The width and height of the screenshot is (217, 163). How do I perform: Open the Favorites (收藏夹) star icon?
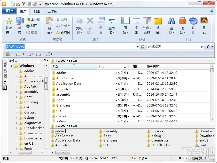point(9,21)
